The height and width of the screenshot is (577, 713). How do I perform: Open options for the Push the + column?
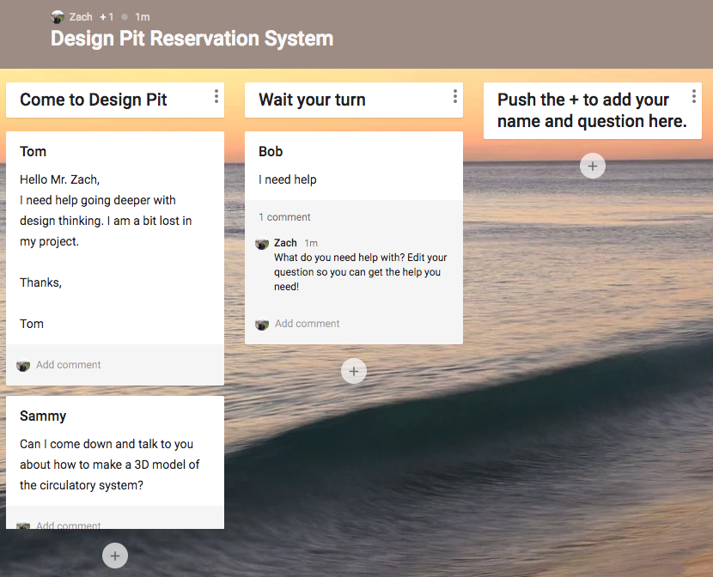694,96
